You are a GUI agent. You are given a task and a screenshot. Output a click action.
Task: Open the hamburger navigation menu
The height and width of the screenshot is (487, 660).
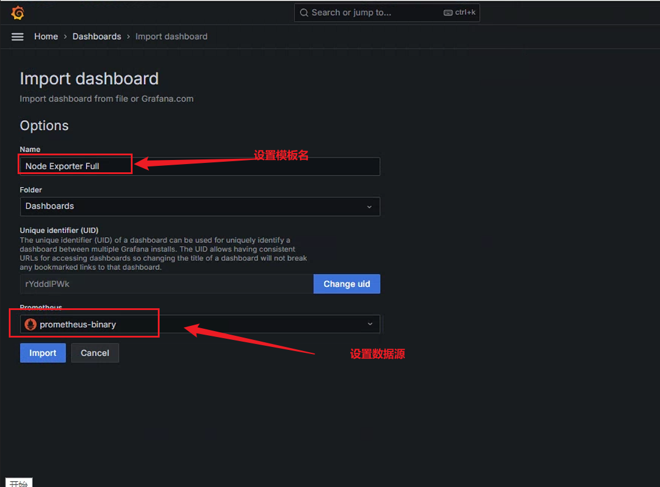pos(17,36)
